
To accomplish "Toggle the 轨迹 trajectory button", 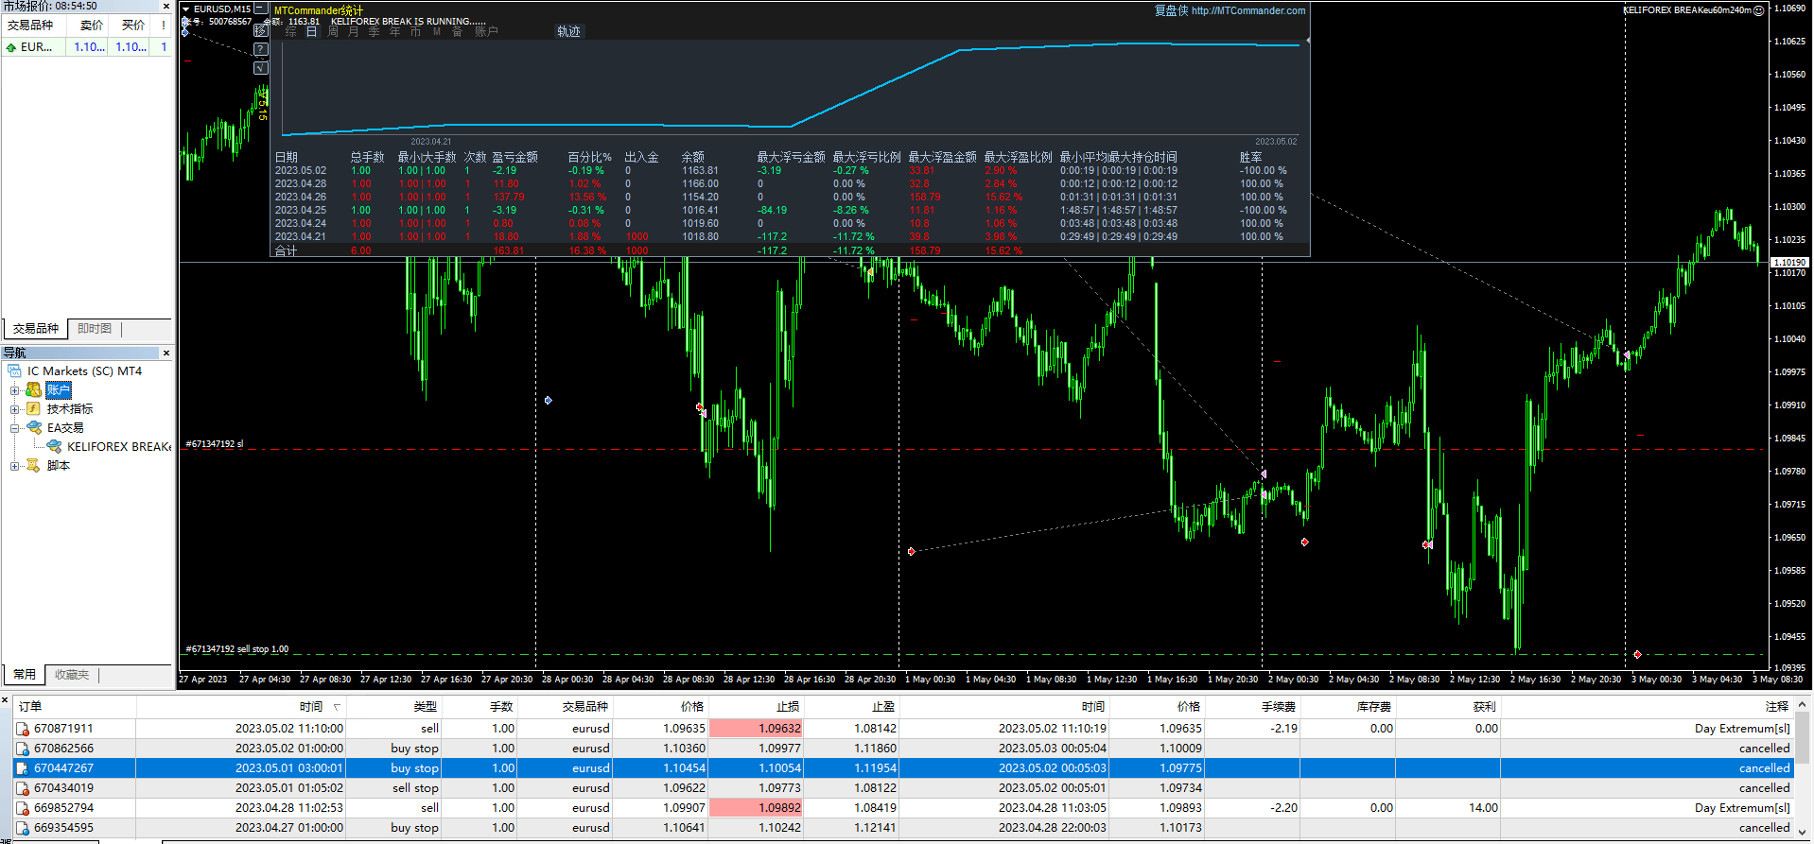I will point(568,31).
